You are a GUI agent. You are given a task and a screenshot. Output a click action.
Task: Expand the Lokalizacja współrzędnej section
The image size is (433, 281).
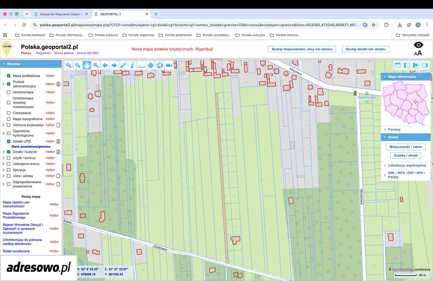[406, 165]
